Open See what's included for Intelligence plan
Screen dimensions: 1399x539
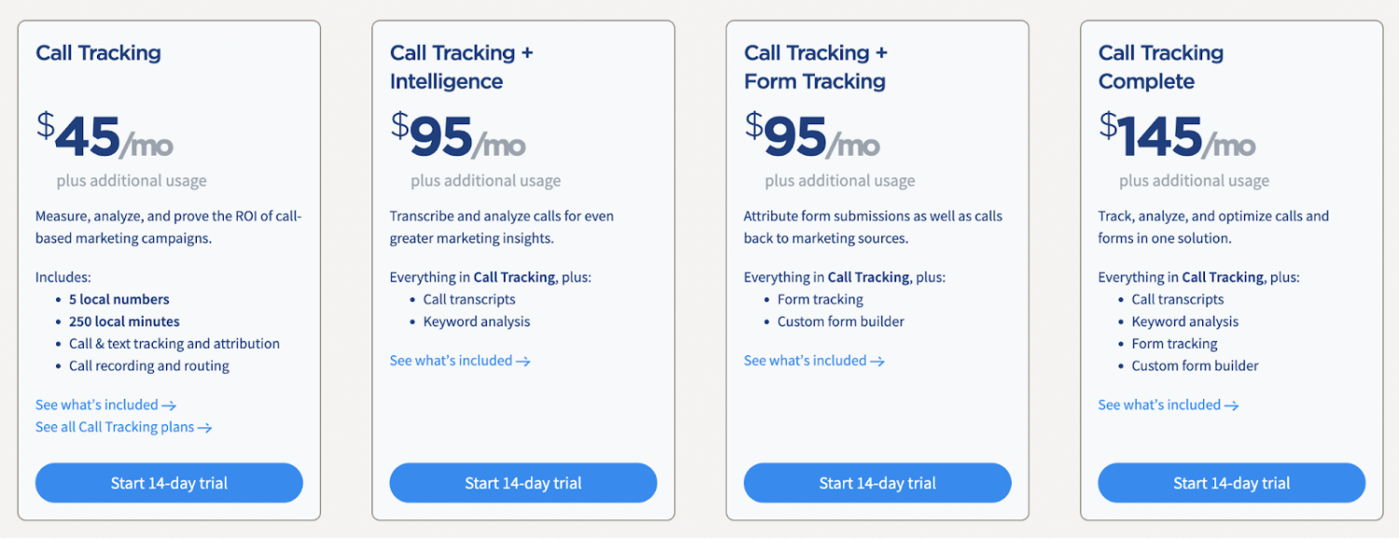[452, 360]
